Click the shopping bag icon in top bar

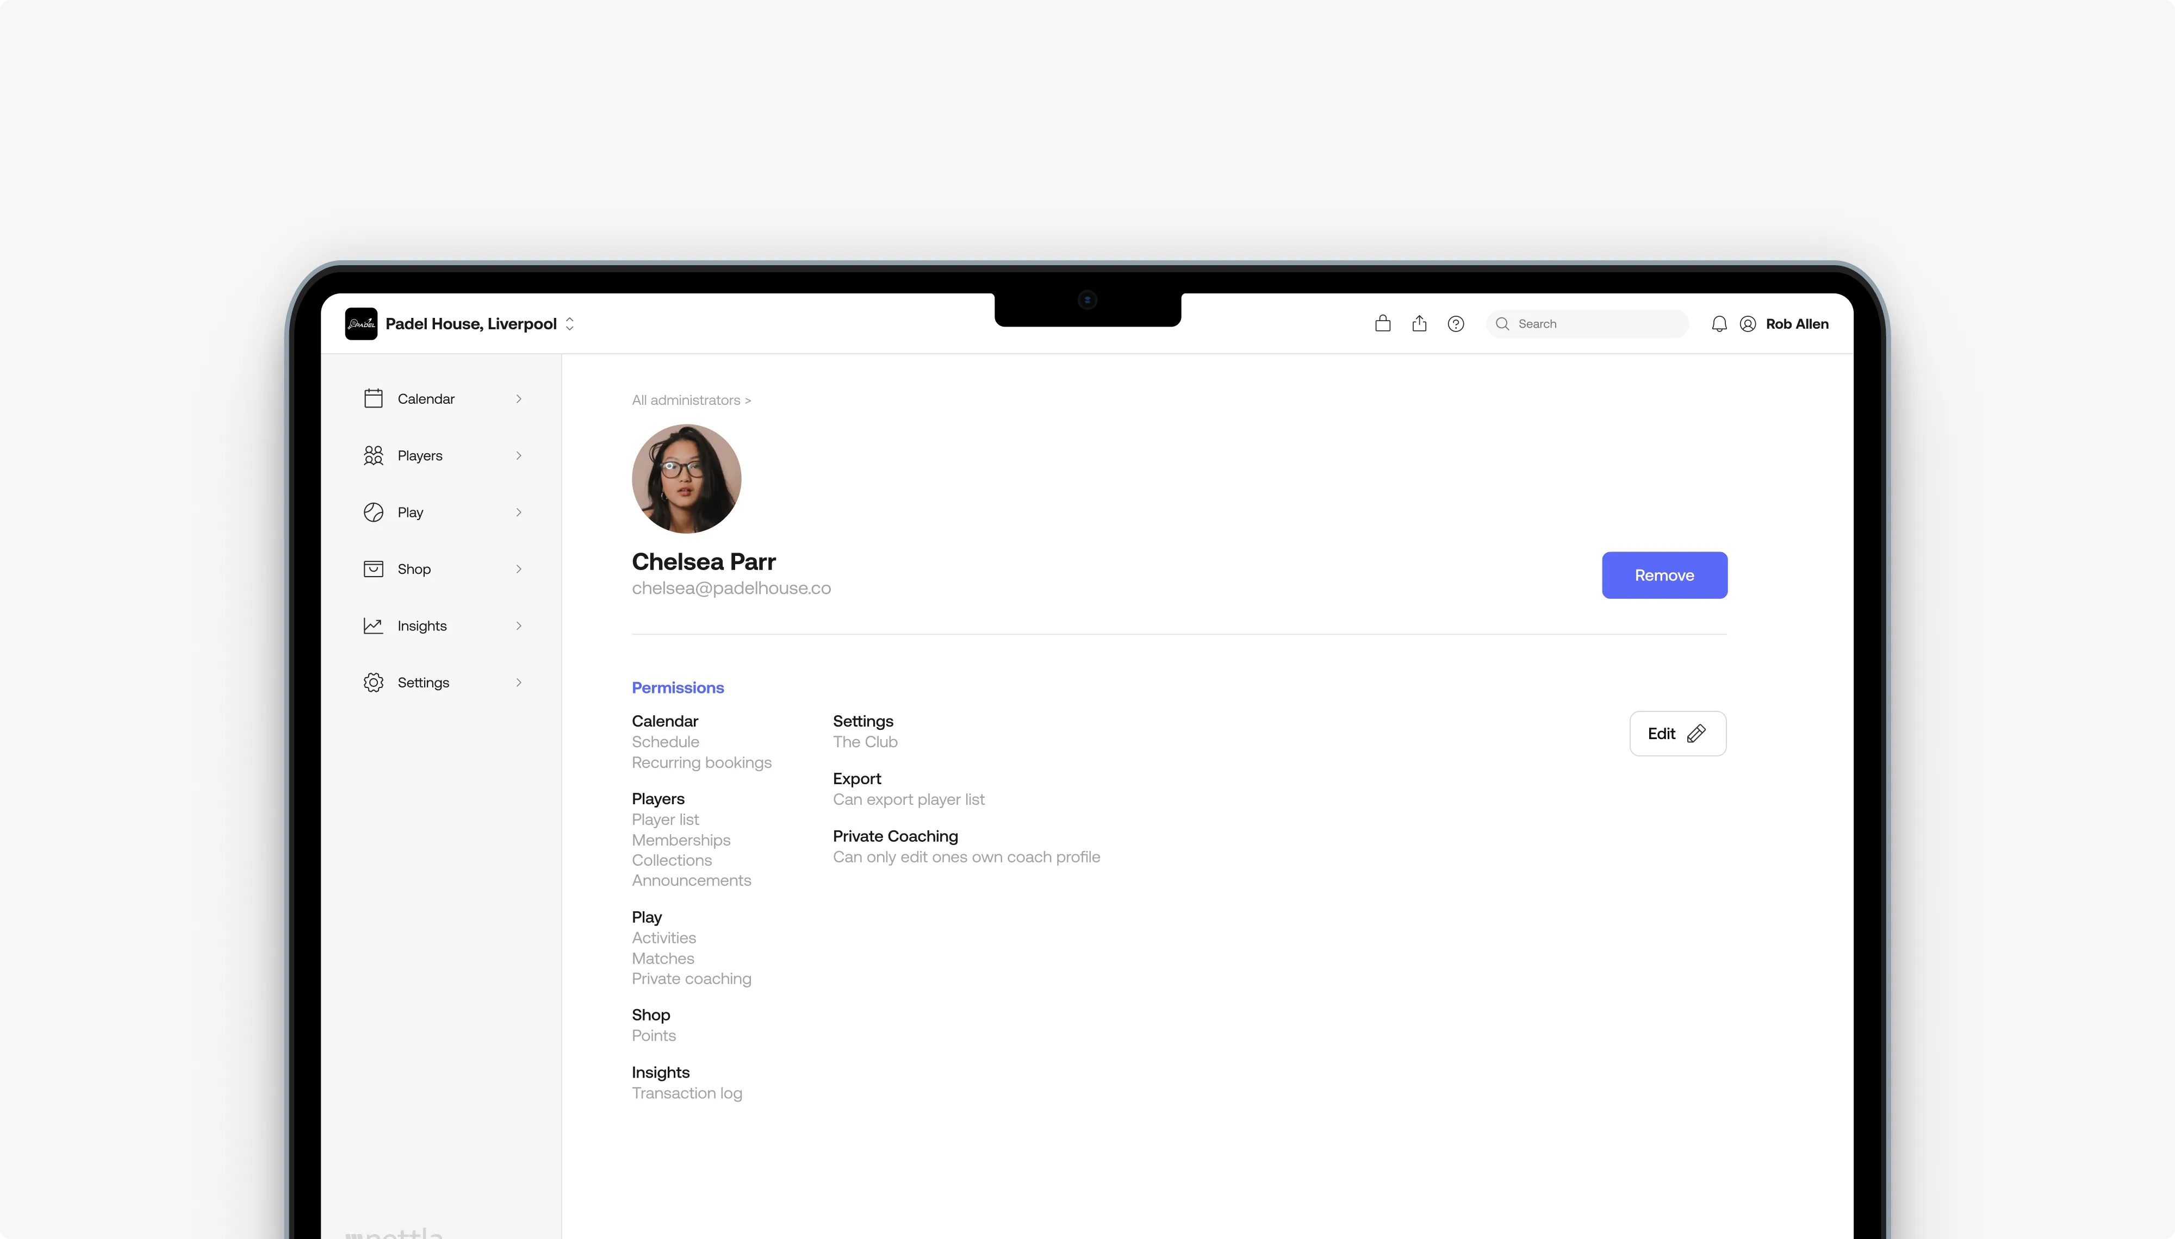(1382, 323)
